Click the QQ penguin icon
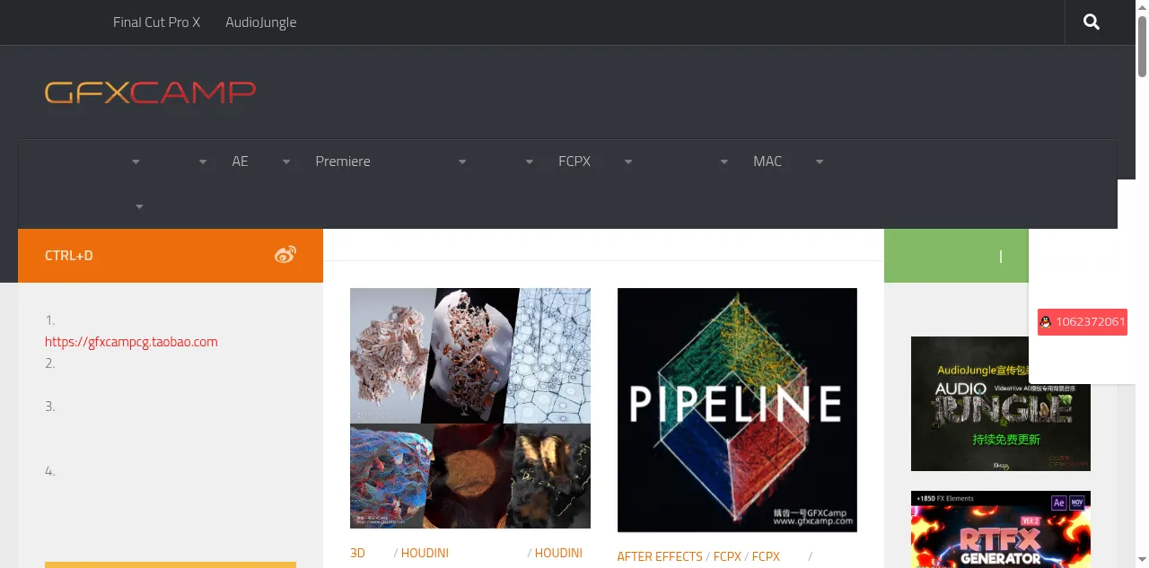This screenshot has height=568, width=1149. (x=1046, y=322)
